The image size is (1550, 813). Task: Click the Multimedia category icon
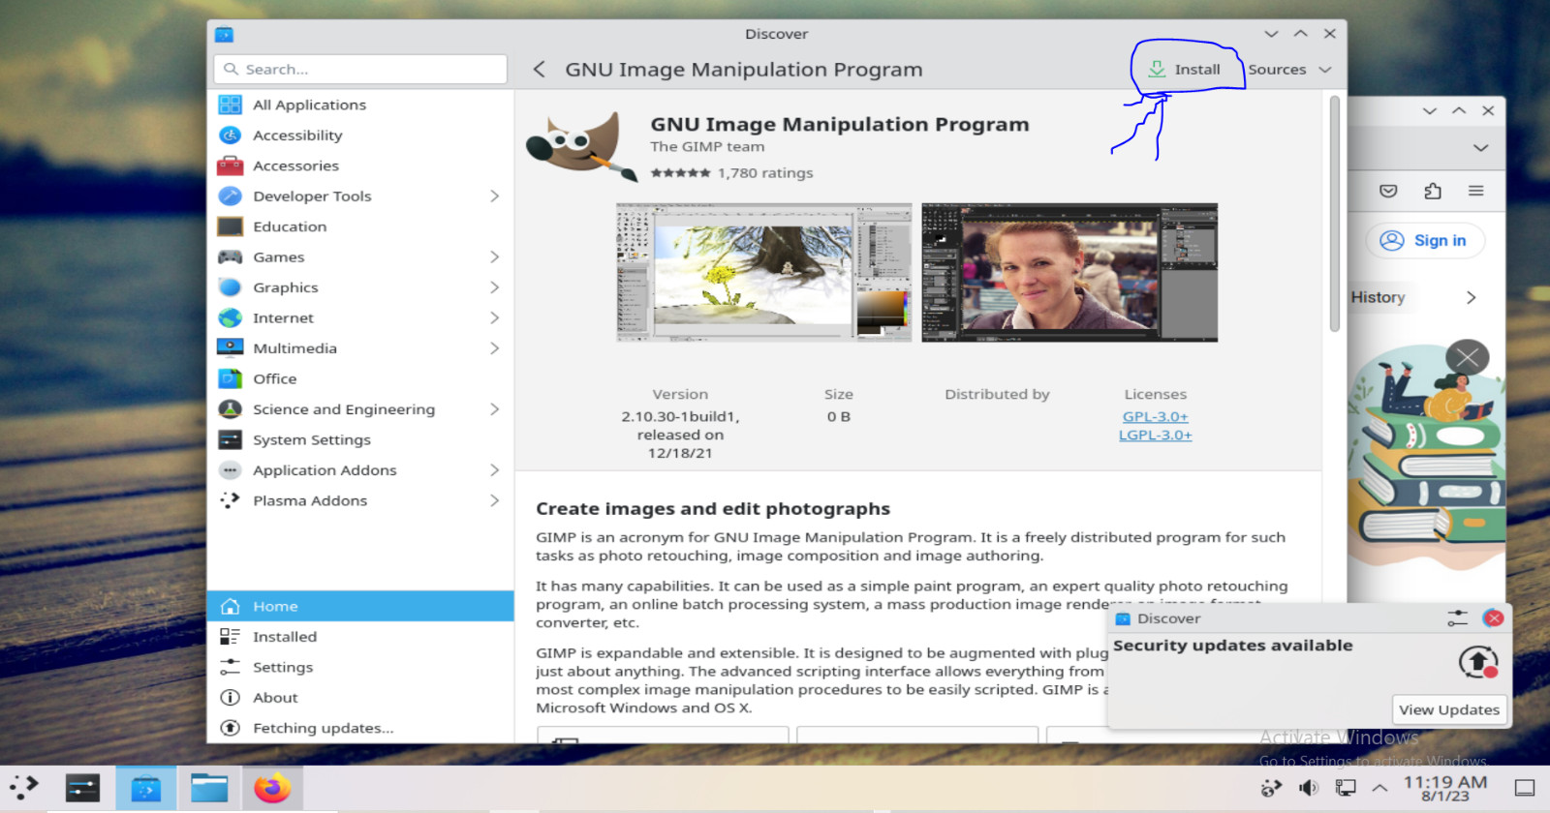coord(230,348)
